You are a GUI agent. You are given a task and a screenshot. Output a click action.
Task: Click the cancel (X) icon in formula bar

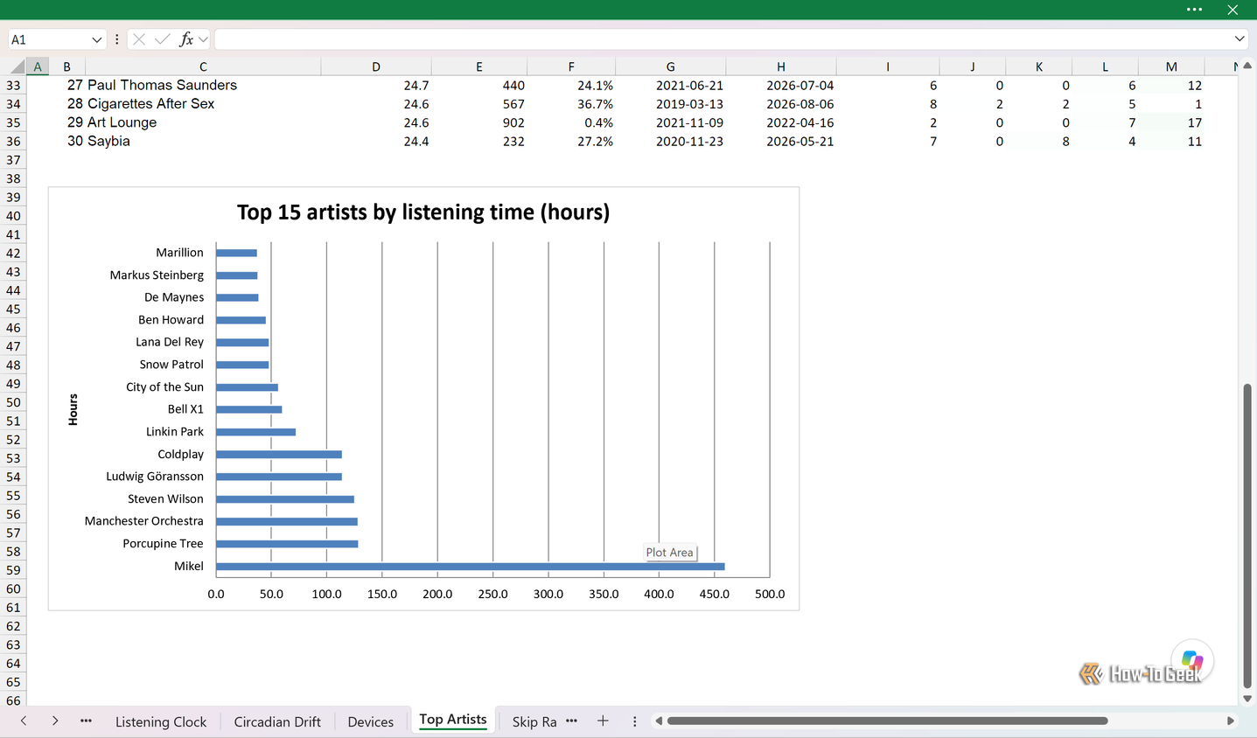139,39
